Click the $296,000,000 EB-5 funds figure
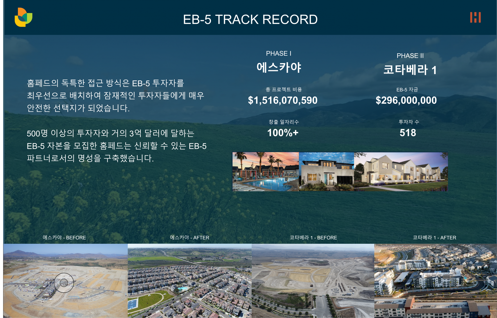 (406, 100)
